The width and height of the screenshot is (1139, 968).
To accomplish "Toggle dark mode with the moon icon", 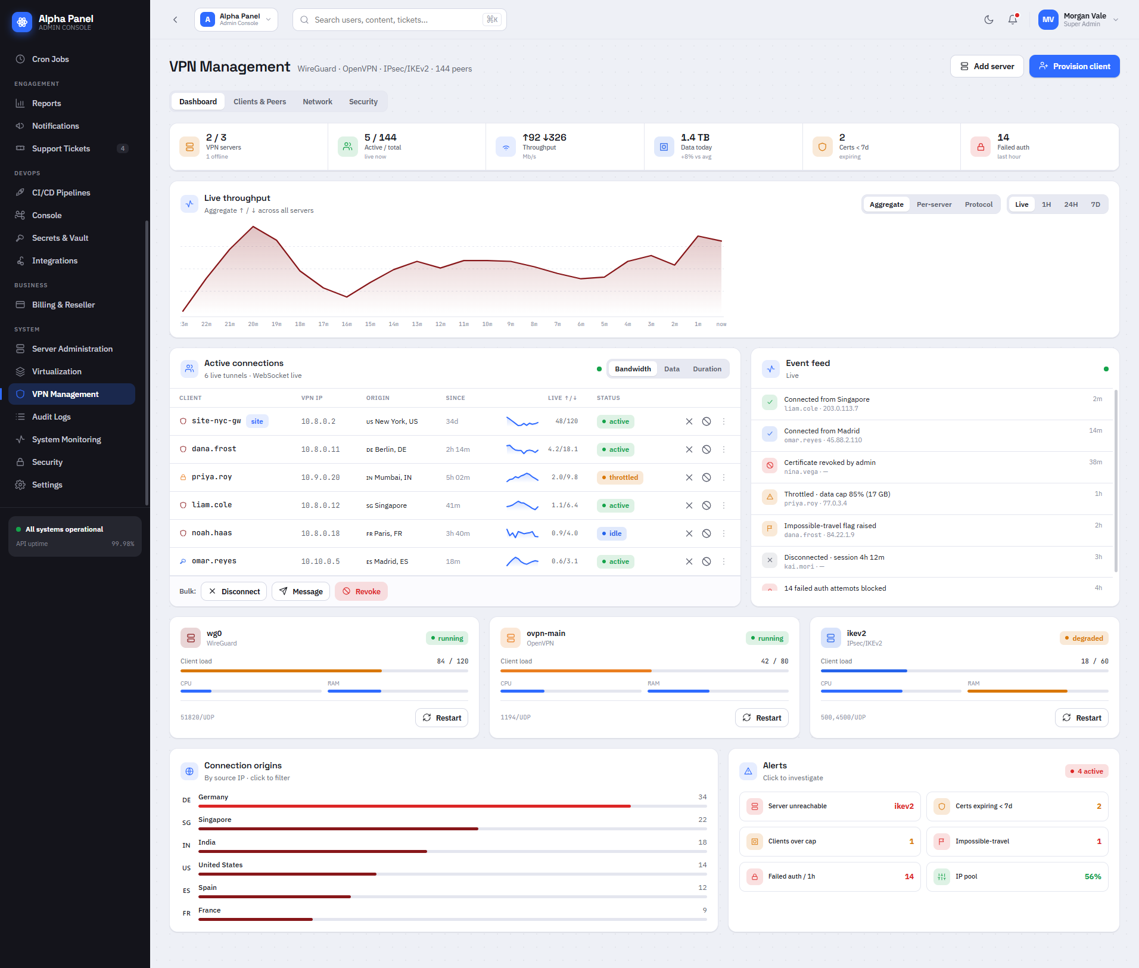I will (989, 20).
